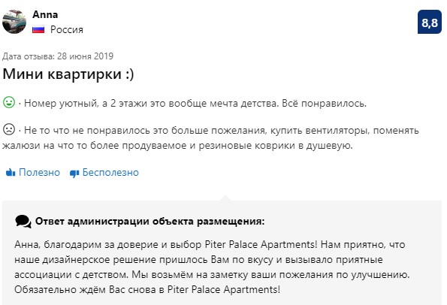Click the Russian flag icon

(38, 29)
